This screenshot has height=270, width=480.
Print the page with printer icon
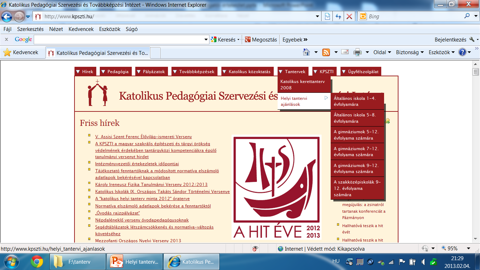pyautogui.click(x=358, y=52)
